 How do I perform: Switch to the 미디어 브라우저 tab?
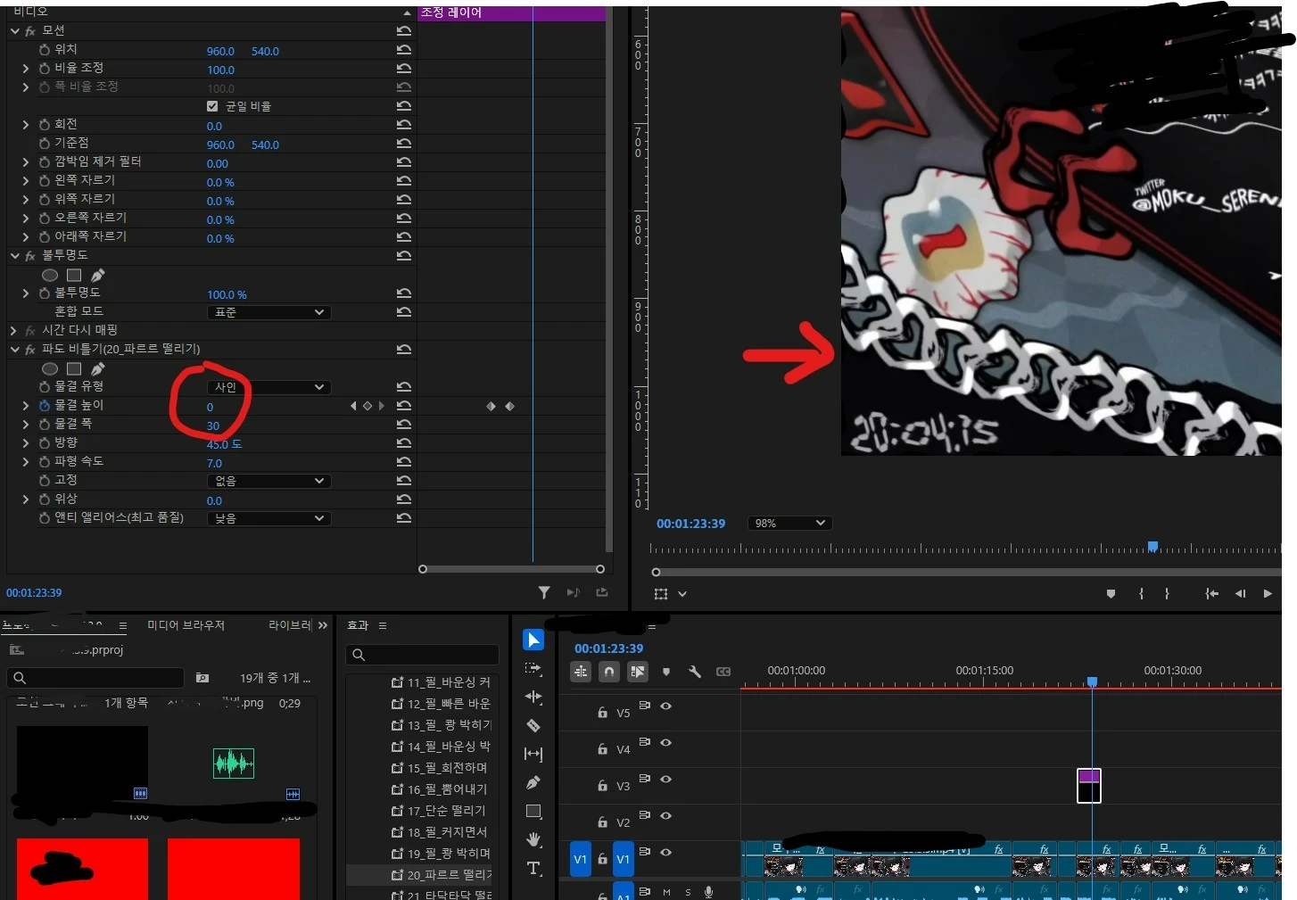[186, 625]
